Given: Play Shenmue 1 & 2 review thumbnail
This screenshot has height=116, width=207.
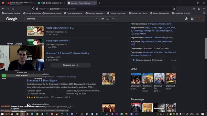Looking at the screenshot, I should click(35, 31).
